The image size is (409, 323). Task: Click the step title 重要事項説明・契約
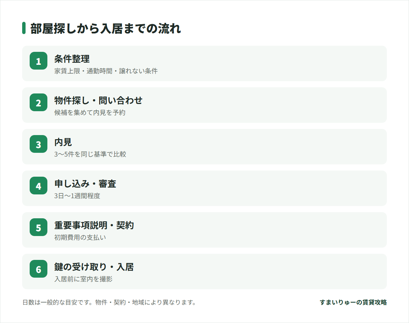click(94, 225)
